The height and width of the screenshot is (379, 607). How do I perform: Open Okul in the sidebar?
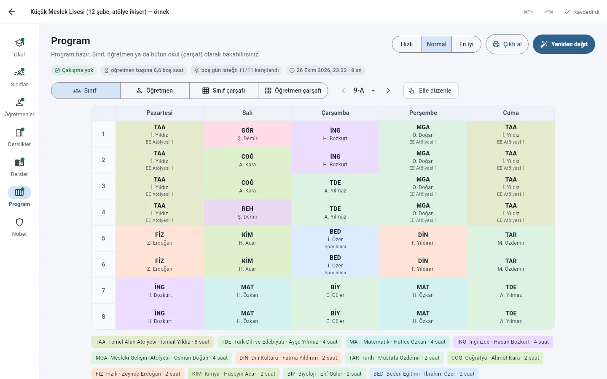(19, 47)
